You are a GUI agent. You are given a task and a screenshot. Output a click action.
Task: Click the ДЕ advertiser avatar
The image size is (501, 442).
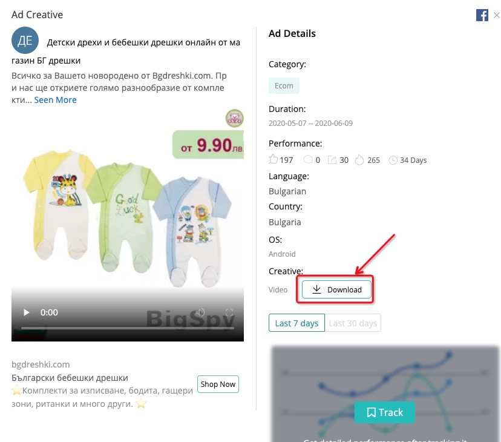[25, 41]
